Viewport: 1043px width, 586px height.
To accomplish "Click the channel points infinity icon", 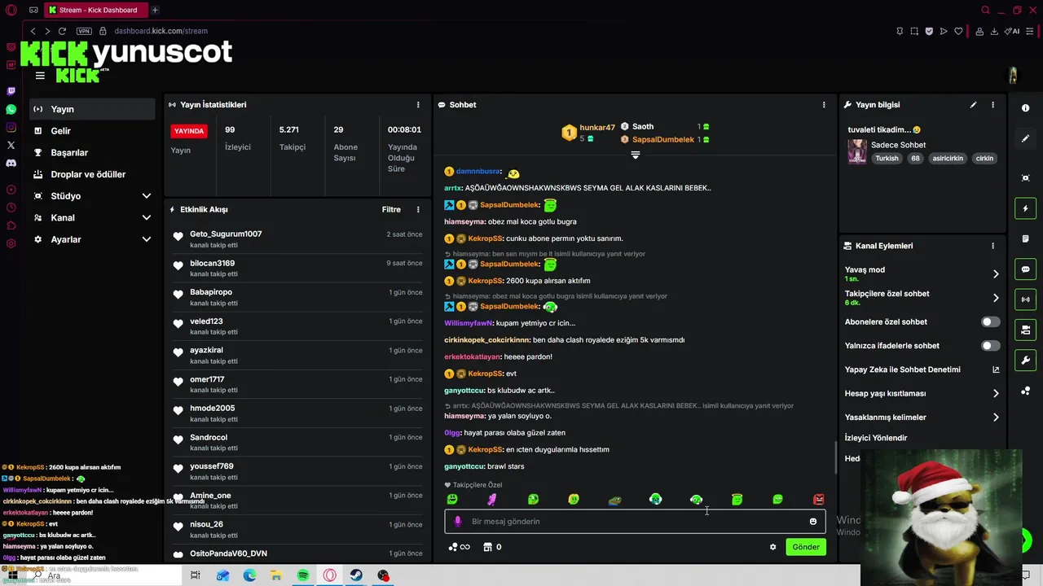I will tap(460, 547).
